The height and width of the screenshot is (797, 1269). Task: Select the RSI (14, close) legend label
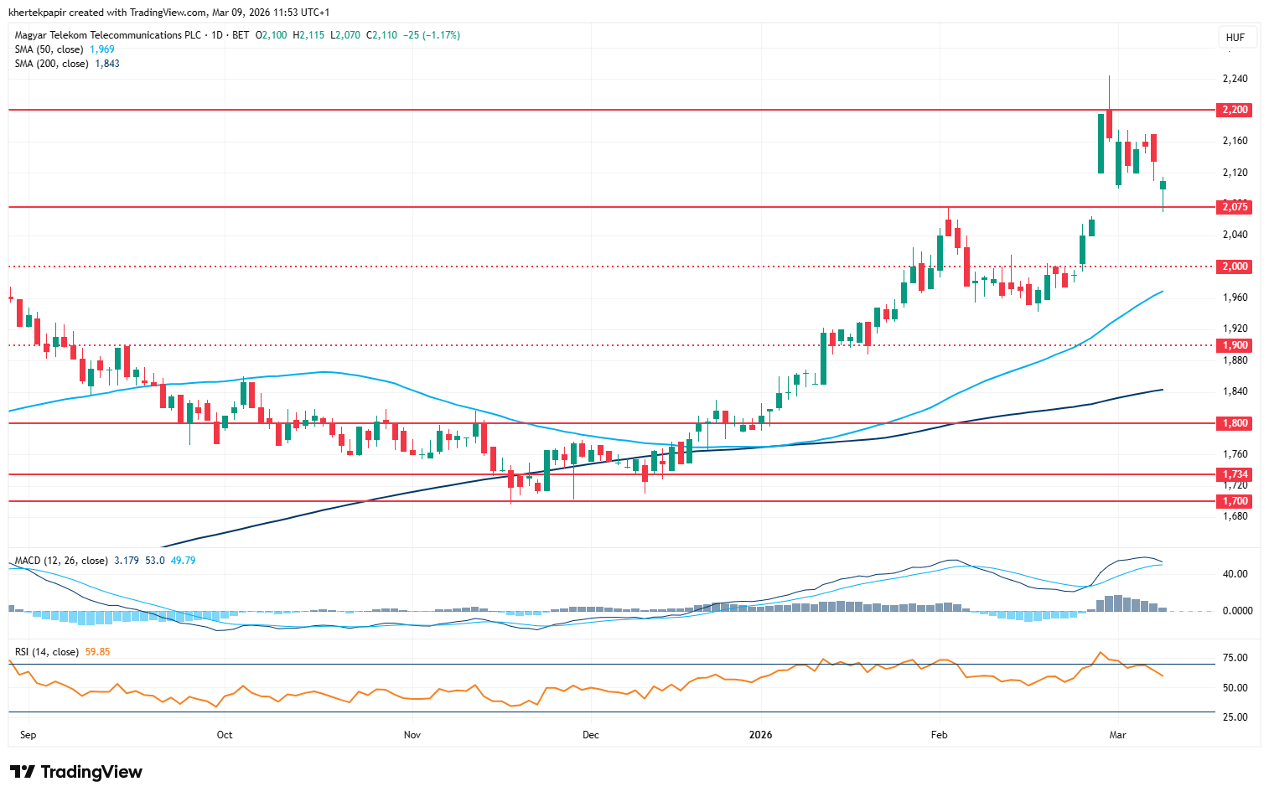47,652
